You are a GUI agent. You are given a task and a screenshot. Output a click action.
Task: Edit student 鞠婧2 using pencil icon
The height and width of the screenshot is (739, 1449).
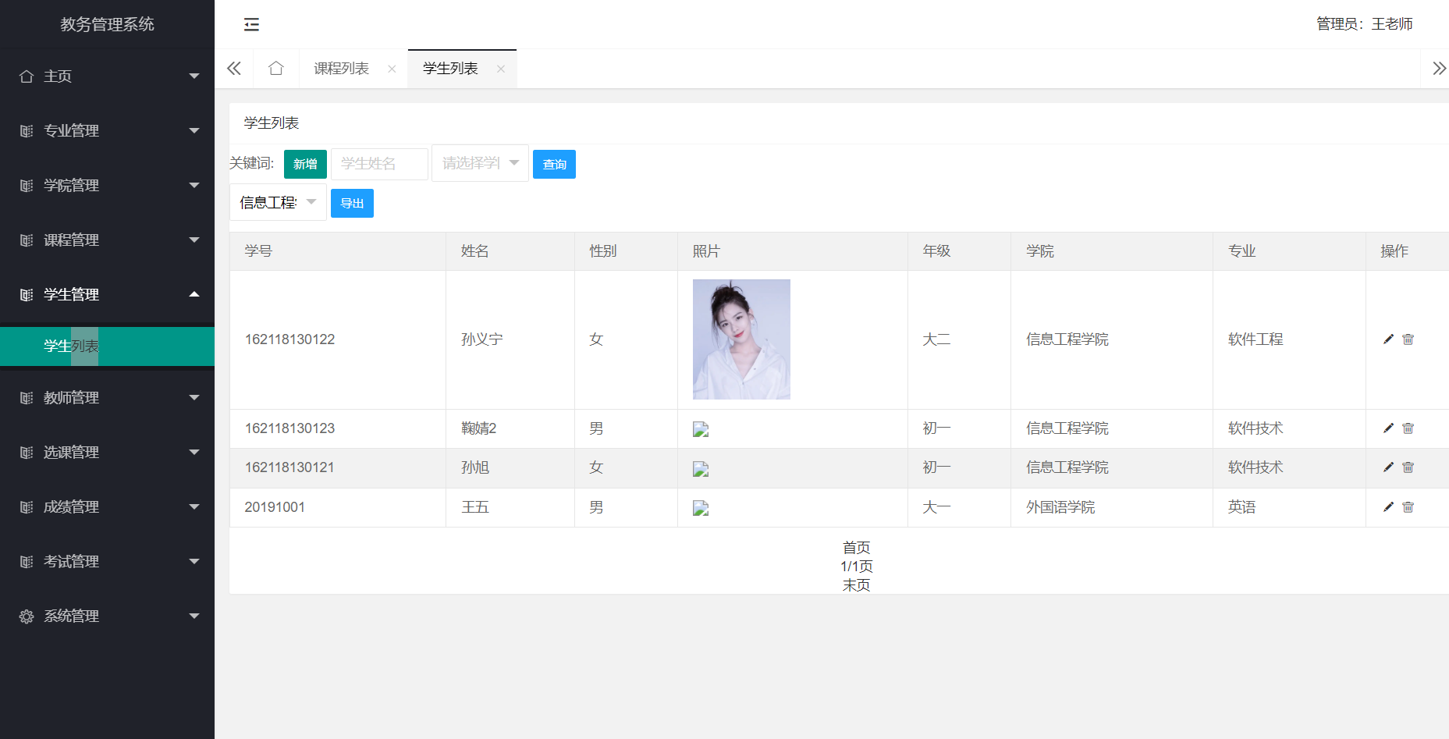pos(1388,428)
